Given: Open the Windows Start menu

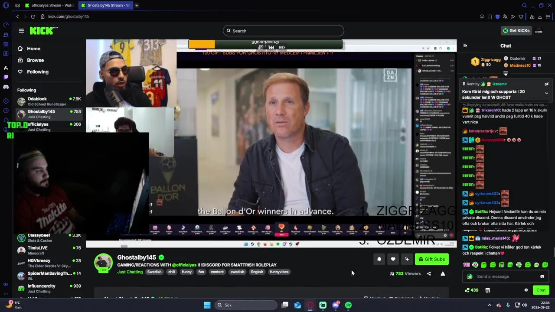Looking at the screenshot, I should [x=207, y=305].
